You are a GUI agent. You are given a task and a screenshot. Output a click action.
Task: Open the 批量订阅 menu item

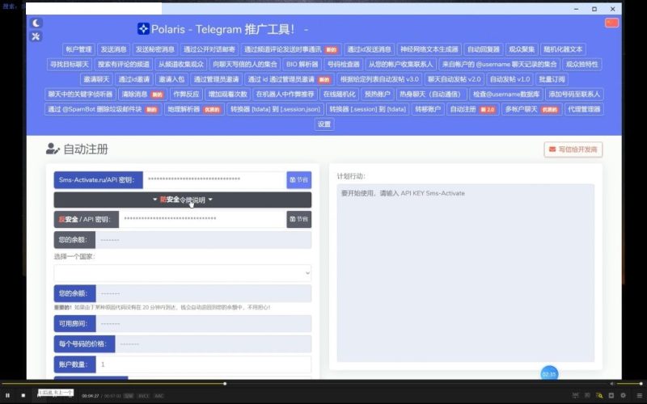[x=552, y=79]
